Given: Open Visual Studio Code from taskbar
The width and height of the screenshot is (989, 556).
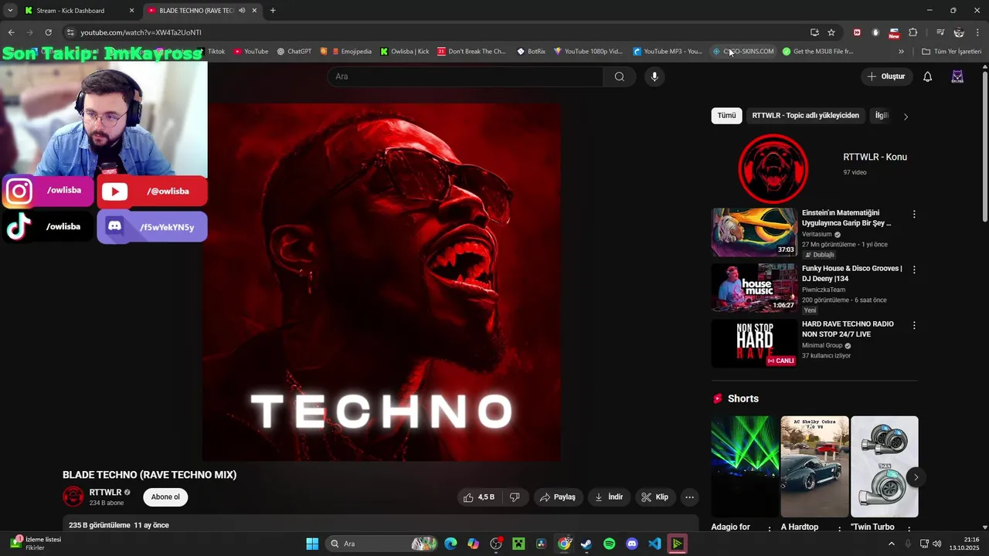Looking at the screenshot, I should tap(654, 544).
